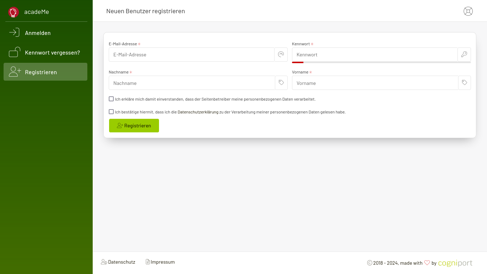Viewport: 487px width, 274px height.
Task: Open Kennwort vergessen? in the sidebar
Action: [45, 52]
